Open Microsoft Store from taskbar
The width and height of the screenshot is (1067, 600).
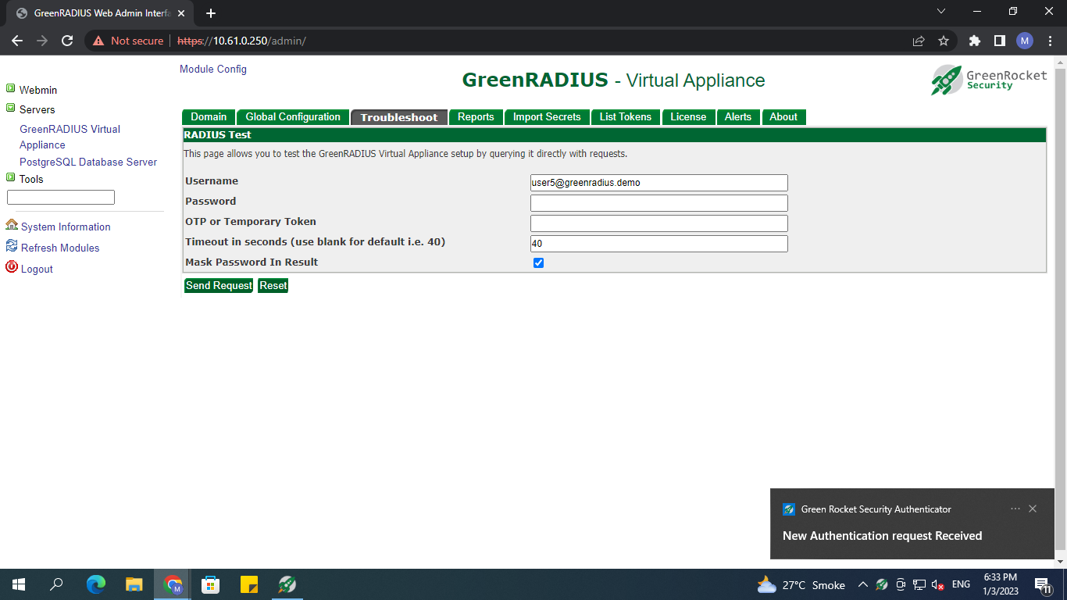tap(211, 584)
